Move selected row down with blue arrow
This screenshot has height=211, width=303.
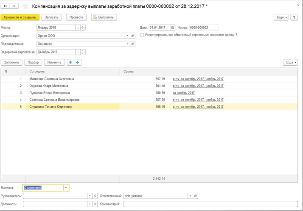(x=77, y=62)
